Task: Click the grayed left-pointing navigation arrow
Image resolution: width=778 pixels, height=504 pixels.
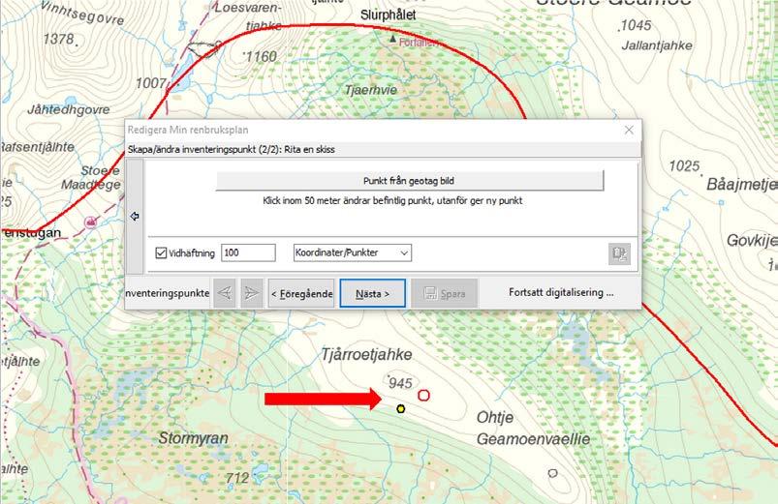Action: point(224,293)
